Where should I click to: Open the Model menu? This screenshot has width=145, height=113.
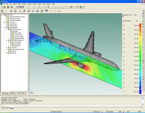[15, 4]
